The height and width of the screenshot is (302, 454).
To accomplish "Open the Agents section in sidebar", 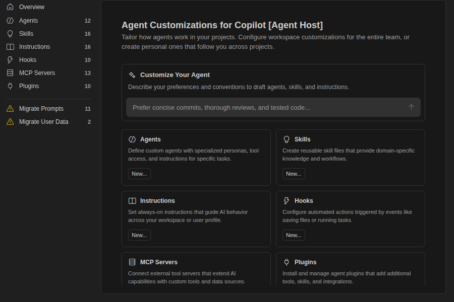I will [x=48, y=21].
